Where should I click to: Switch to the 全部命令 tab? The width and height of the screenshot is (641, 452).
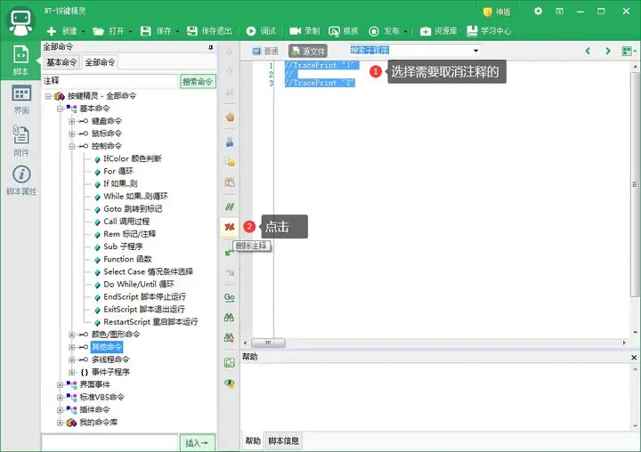[x=100, y=62]
